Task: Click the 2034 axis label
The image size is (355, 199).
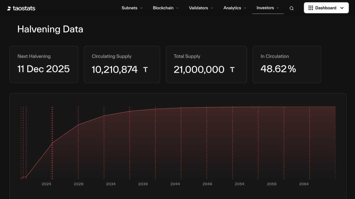Action: point(111,184)
